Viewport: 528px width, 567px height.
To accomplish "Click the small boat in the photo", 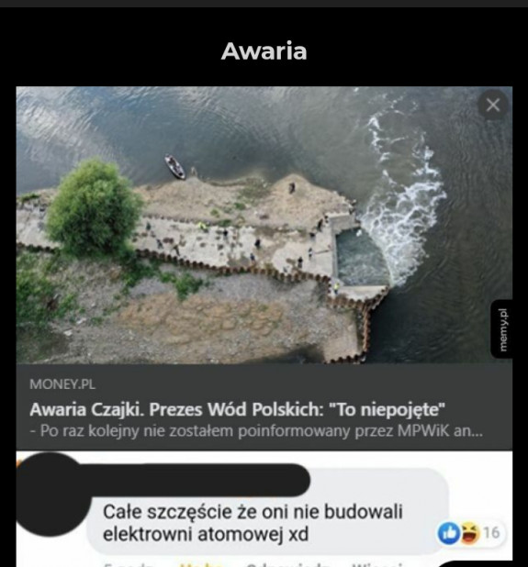I will [175, 167].
